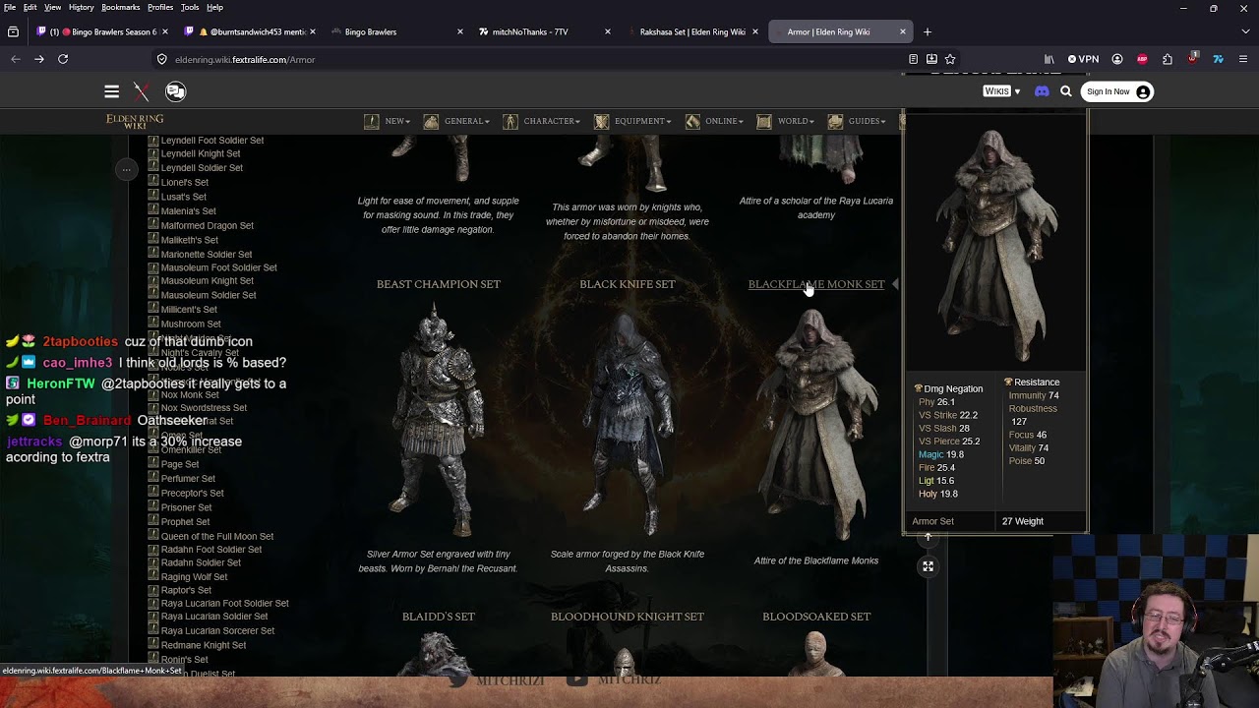Collapse the sidebar with the ellipsis button
The width and height of the screenshot is (1259, 708).
click(x=126, y=170)
